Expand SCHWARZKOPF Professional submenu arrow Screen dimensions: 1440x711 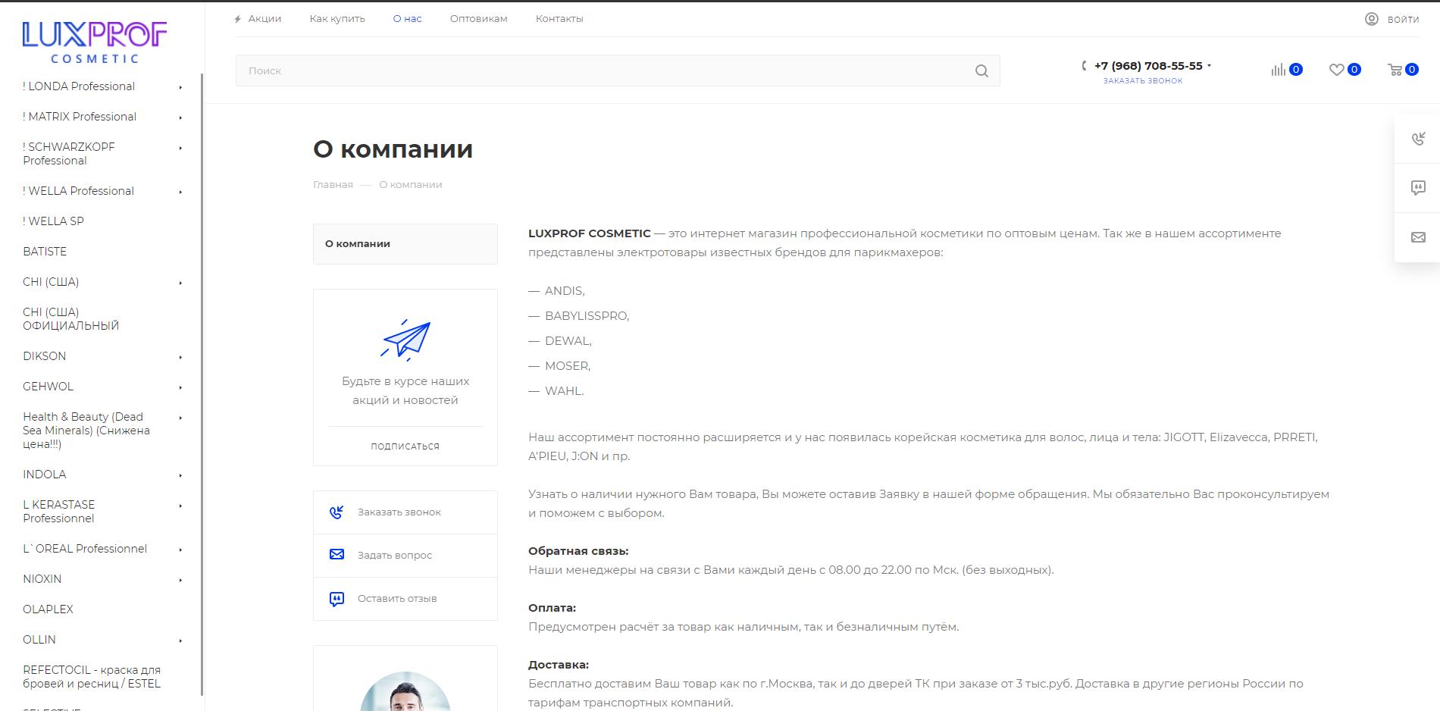tap(180, 148)
